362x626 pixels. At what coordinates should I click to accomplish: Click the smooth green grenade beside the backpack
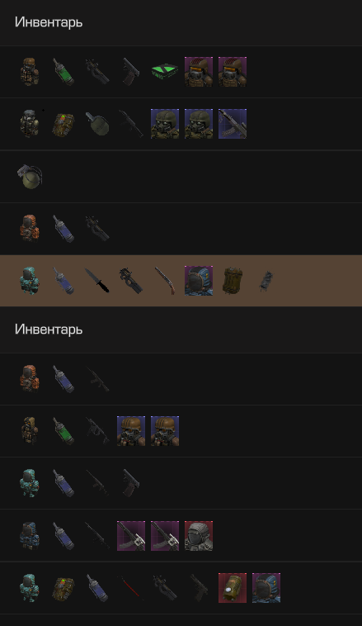tap(96, 124)
